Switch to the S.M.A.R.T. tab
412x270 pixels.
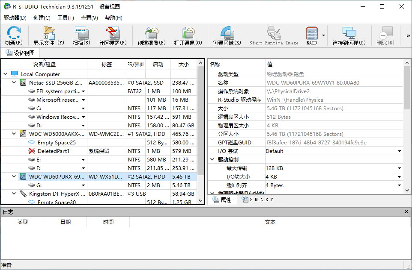258,200
